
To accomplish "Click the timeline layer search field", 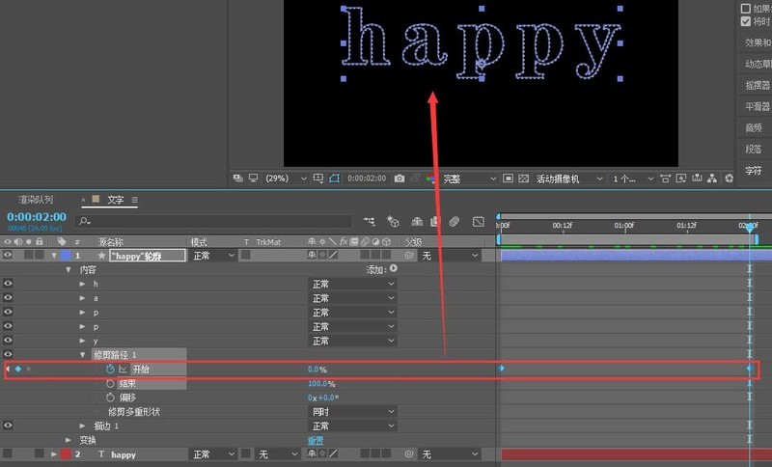I will [x=213, y=222].
